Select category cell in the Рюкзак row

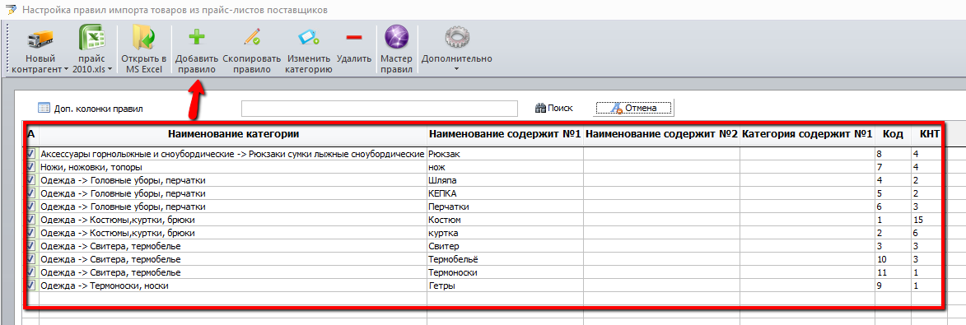point(233,154)
